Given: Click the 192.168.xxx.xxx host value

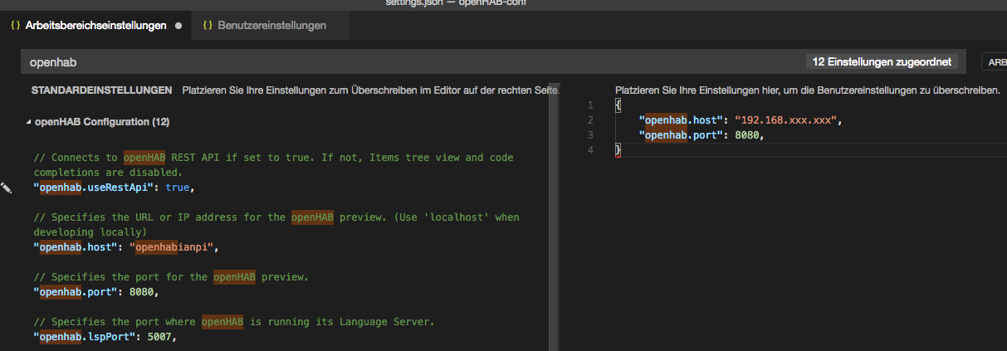Looking at the screenshot, I should [786, 120].
